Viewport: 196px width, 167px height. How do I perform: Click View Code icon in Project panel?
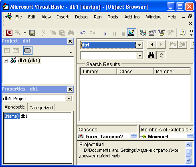click(x=7, y=50)
